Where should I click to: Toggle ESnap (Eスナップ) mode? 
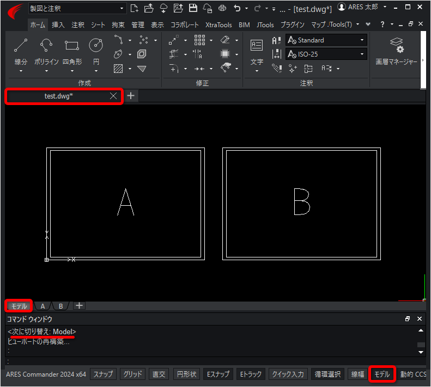[218, 374]
